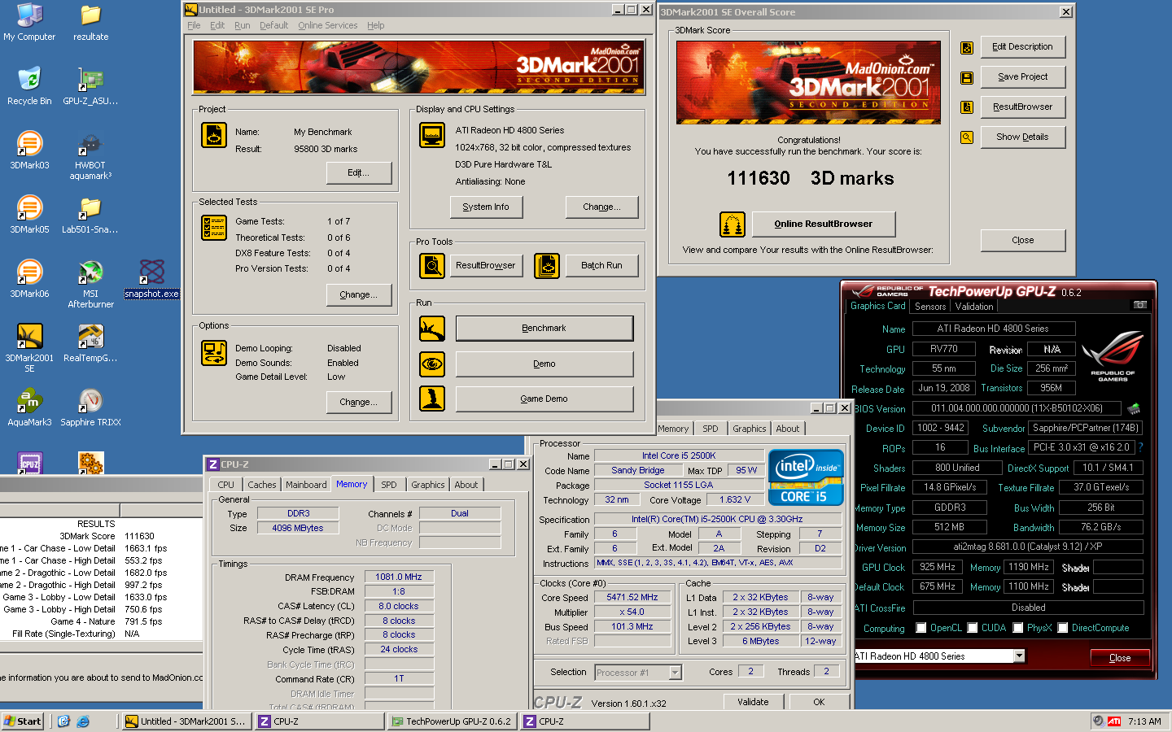Click the Game Demo icon
This screenshot has height=732, width=1172.
click(432, 399)
